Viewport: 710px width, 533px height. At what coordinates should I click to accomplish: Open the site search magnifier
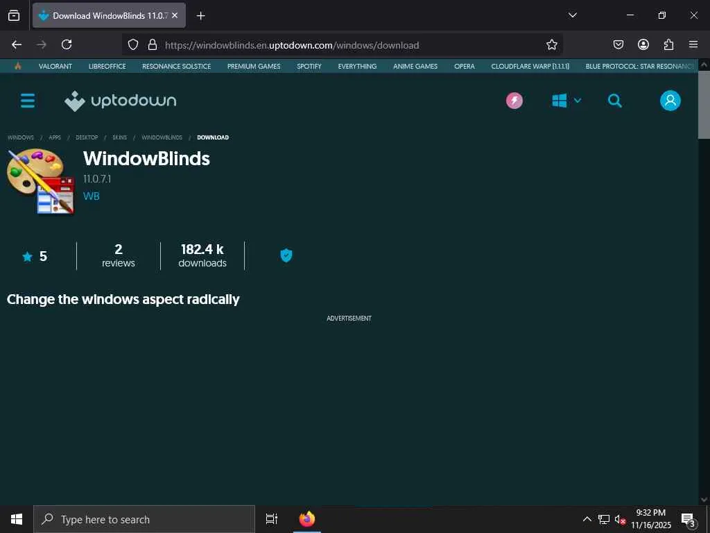pos(614,101)
